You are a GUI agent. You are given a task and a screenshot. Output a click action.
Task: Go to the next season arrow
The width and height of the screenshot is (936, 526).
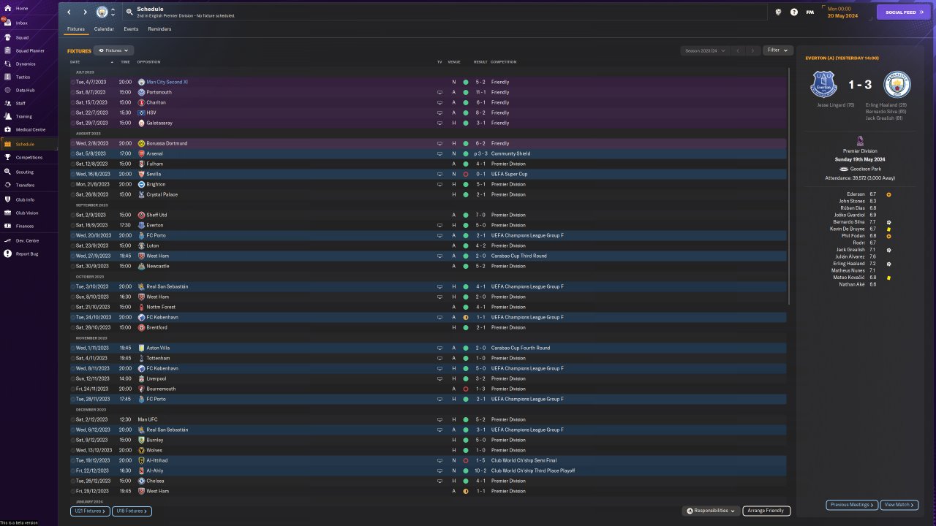click(752, 50)
